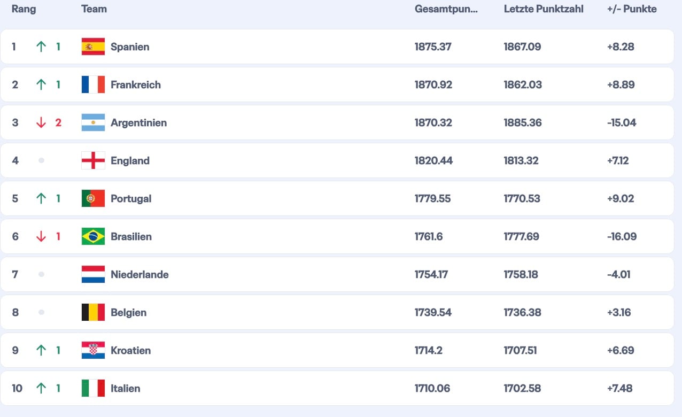
Task: Click the Spain flag icon
Action: (x=93, y=47)
